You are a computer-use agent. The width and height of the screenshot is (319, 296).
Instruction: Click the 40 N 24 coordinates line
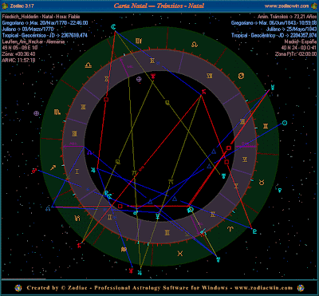coord(299,48)
